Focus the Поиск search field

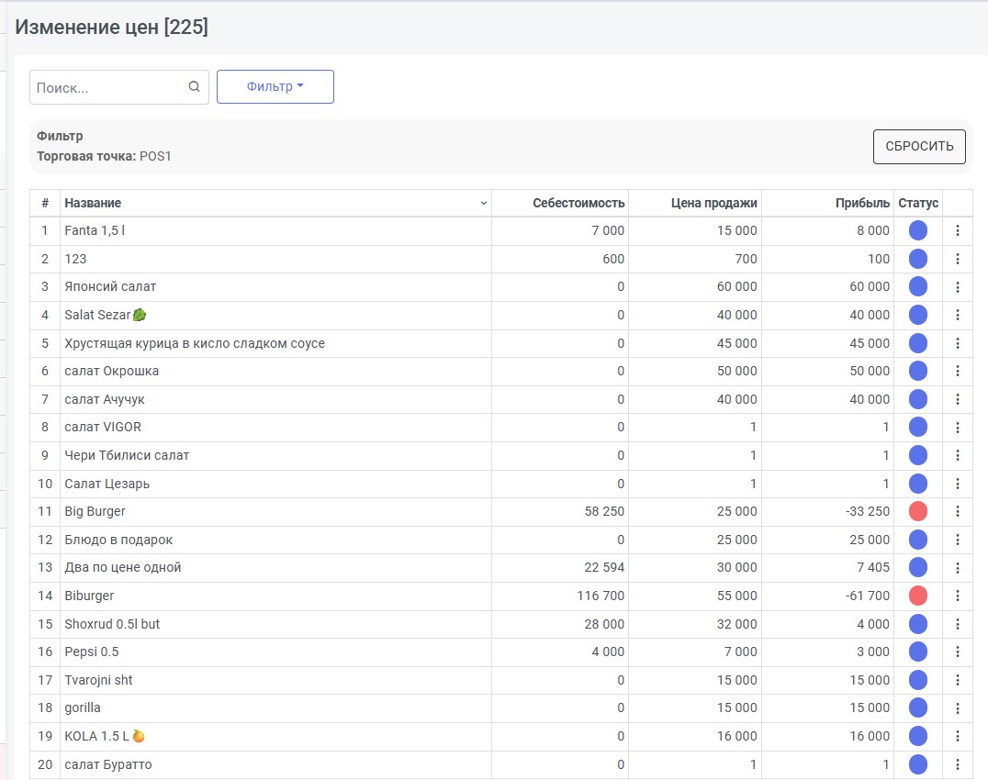pyautogui.click(x=119, y=87)
